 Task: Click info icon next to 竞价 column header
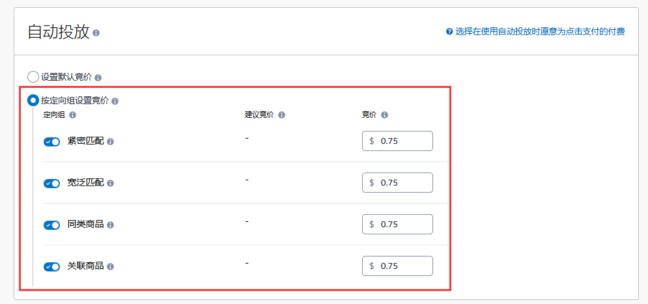[384, 115]
